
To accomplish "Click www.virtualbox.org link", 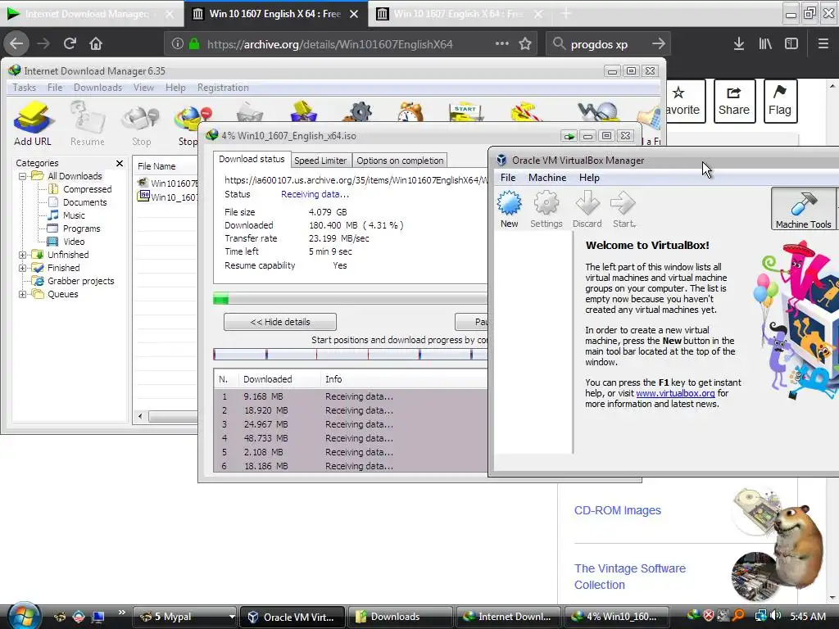I will (675, 393).
